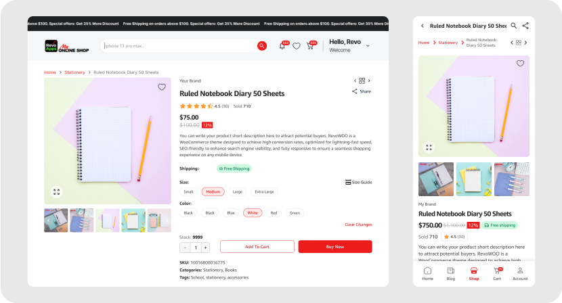Open product grid icon on desktop
The image size is (562, 303).
(x=362, y=80)
